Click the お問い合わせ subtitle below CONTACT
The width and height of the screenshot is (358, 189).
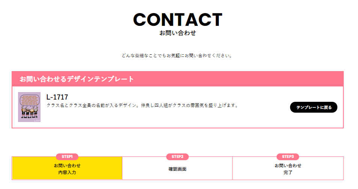[177, 33]
